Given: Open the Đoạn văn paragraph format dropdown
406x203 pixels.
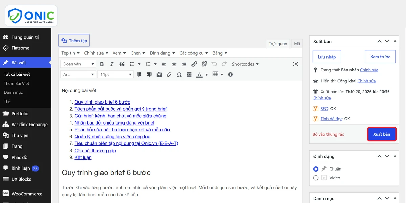Looking at the screenshot, I should (78, 64).
